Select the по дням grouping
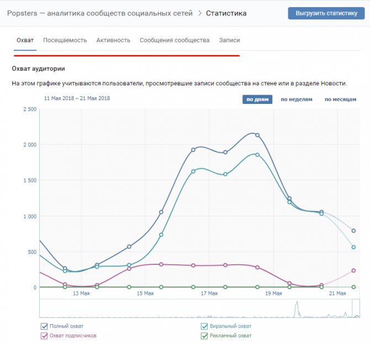The width and height of the screenshot is (370, 344). coord(257,100)
